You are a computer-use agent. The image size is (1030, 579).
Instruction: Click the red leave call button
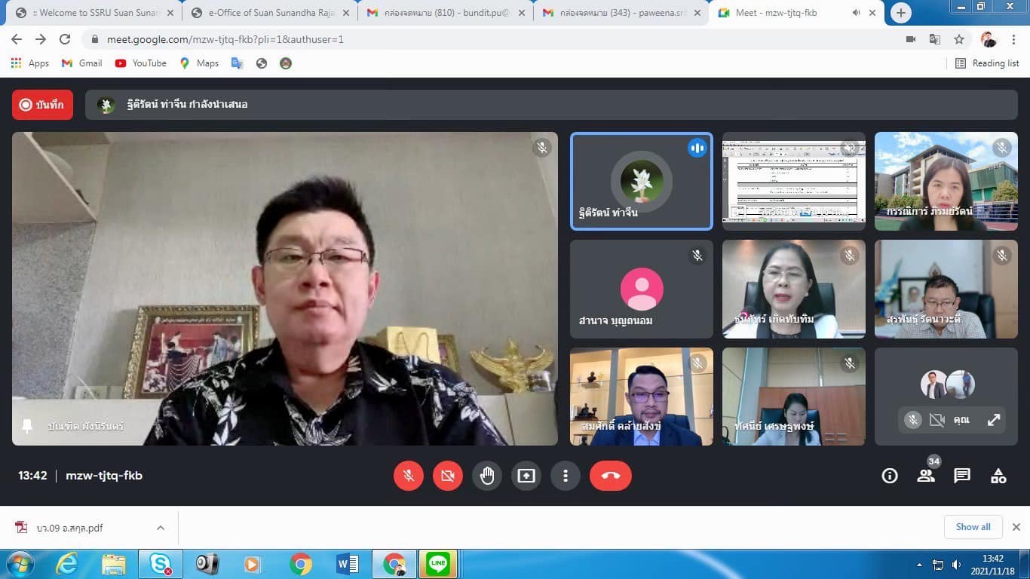click(x=610, y=476)
